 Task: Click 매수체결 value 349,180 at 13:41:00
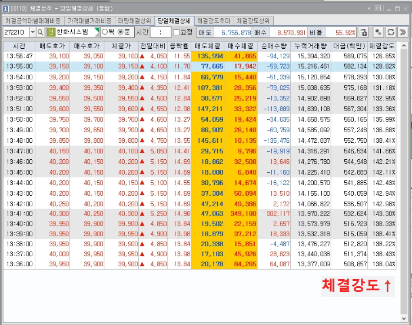243,213
